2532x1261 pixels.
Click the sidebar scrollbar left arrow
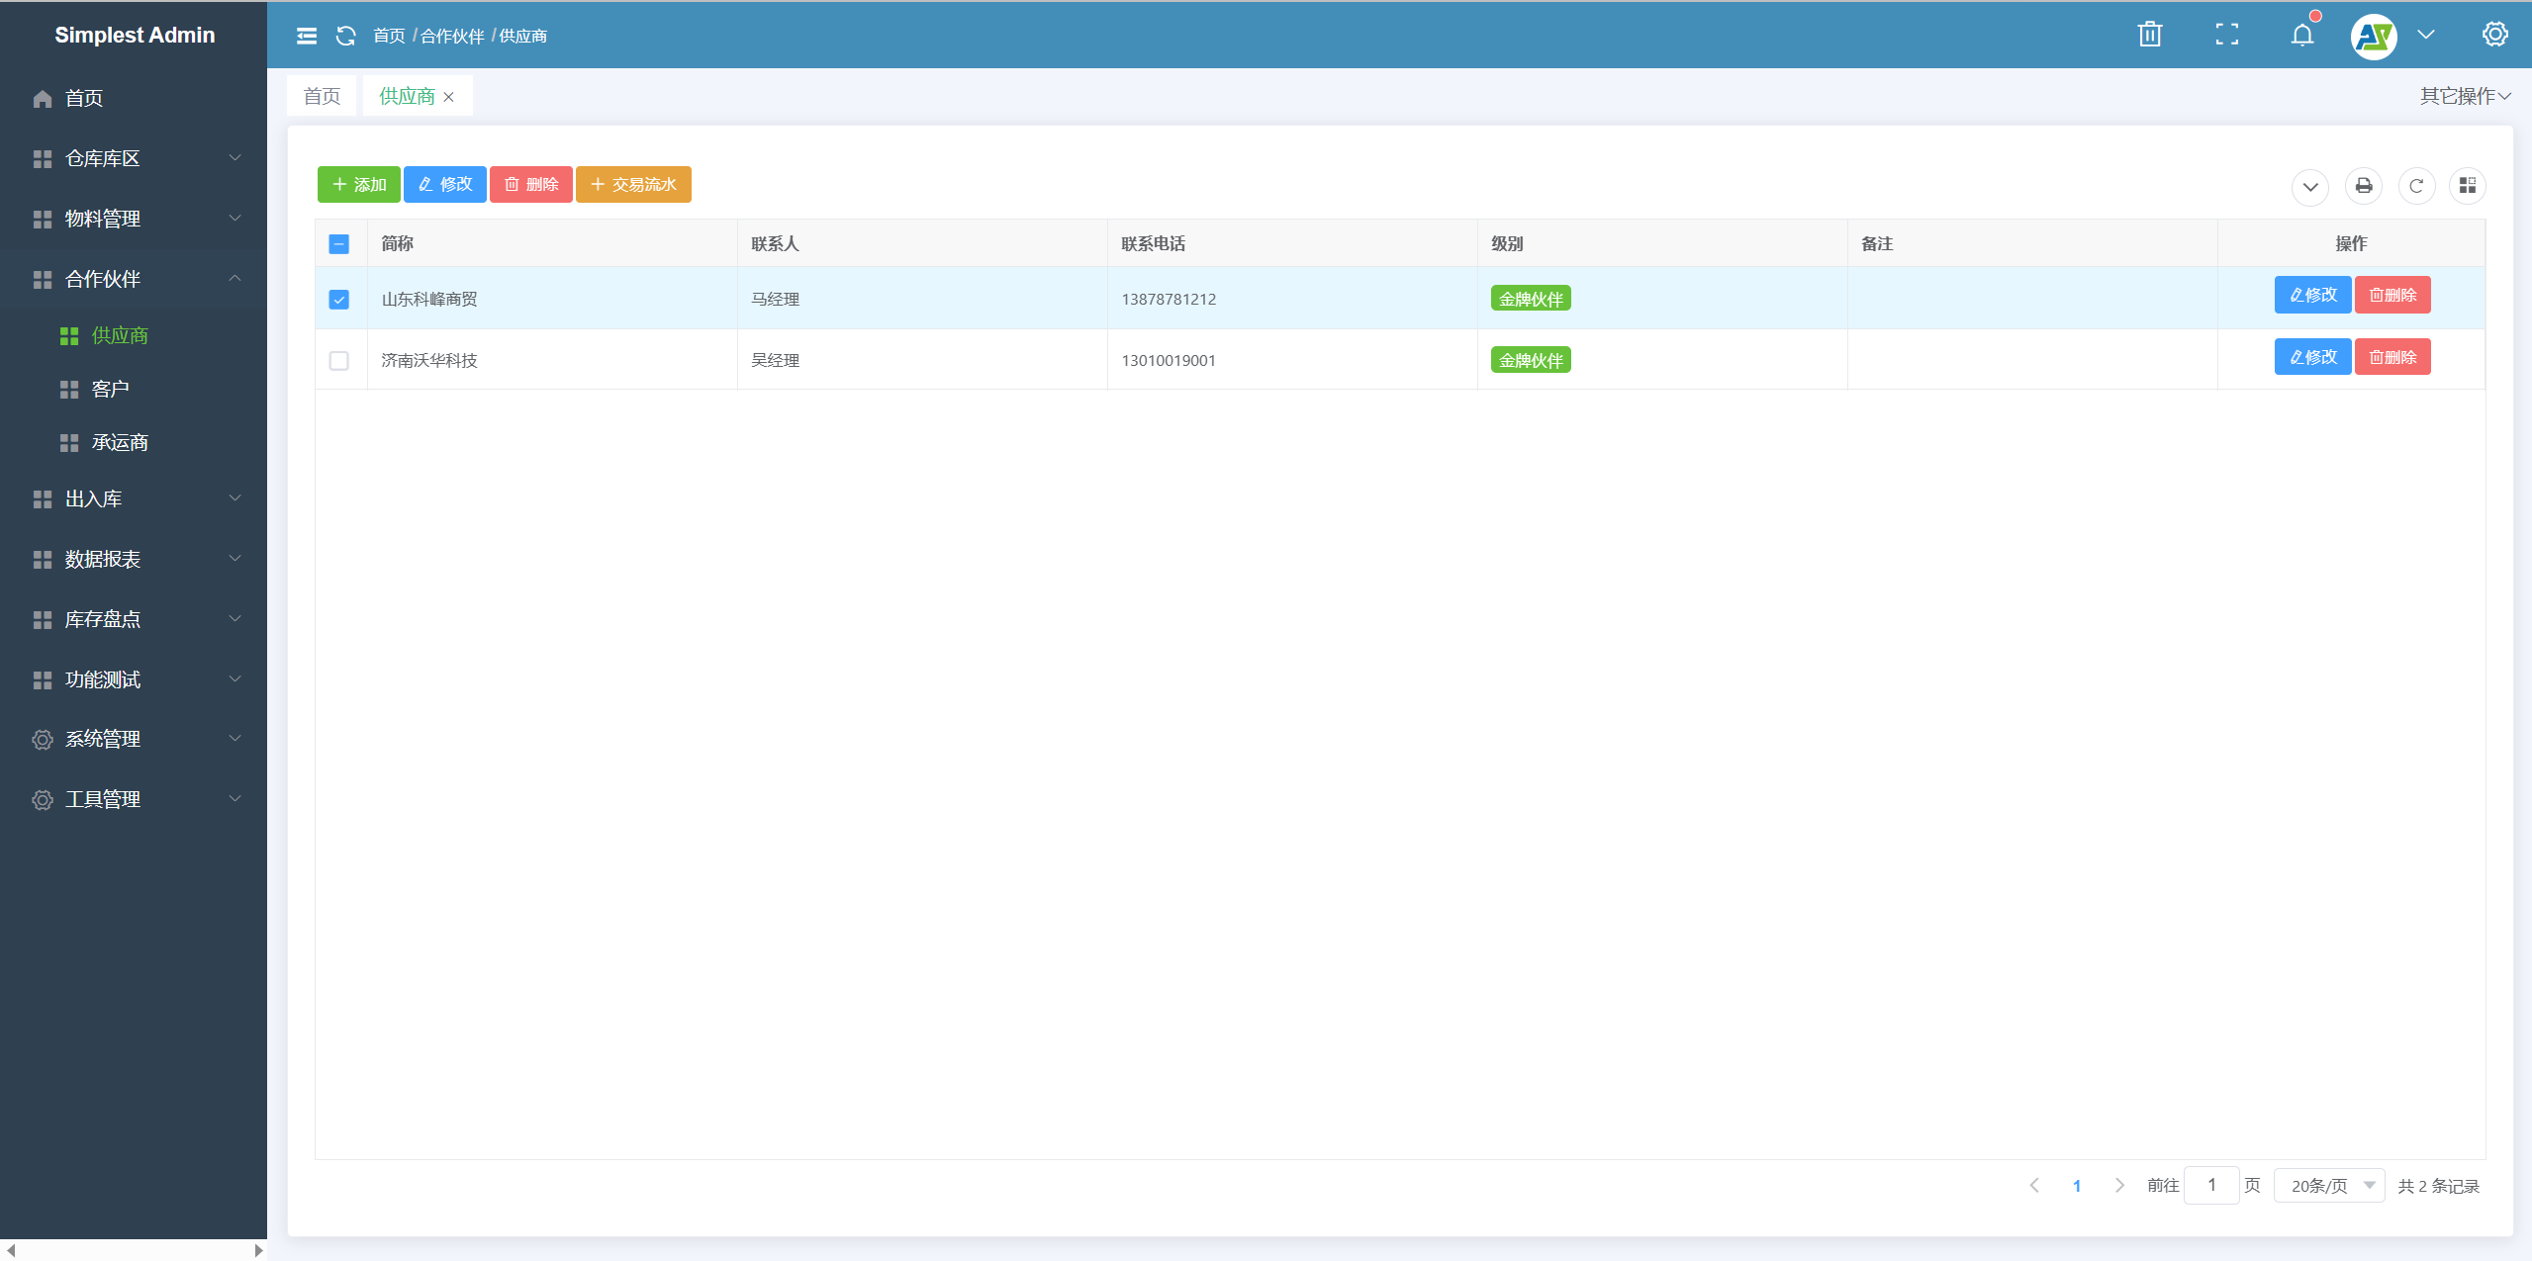[x=11, y=1250]
